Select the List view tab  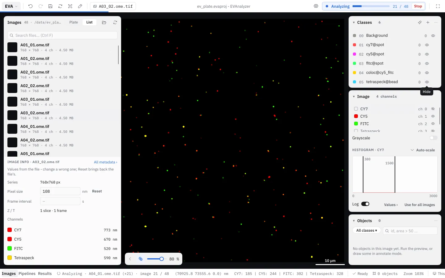click(x=89, y=22)
